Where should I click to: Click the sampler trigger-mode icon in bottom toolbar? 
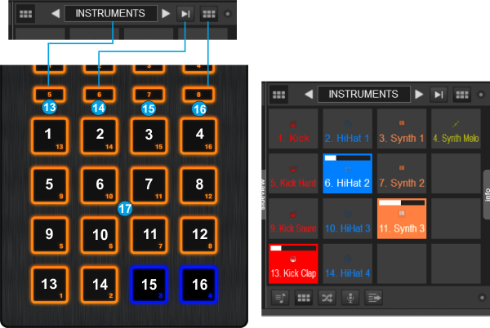coord(278,299)
